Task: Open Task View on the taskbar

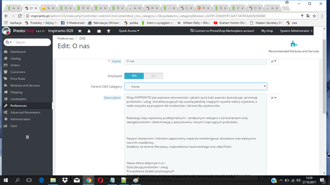Action: pyautogui.click(x=29, y=180)
